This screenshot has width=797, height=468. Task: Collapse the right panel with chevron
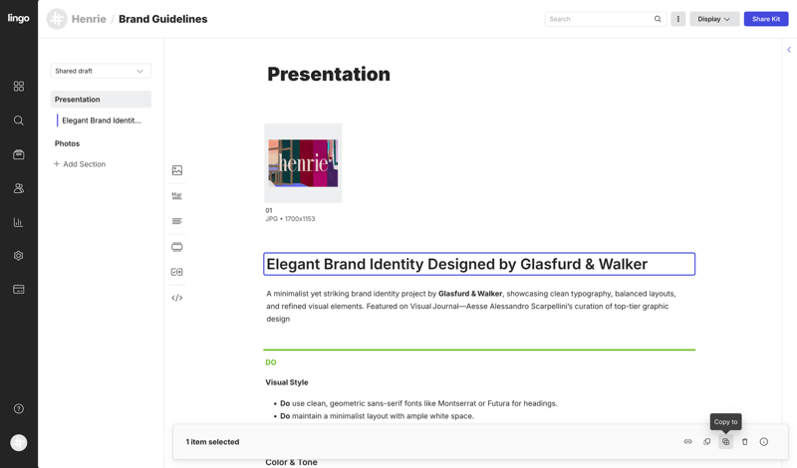(789, 50)
